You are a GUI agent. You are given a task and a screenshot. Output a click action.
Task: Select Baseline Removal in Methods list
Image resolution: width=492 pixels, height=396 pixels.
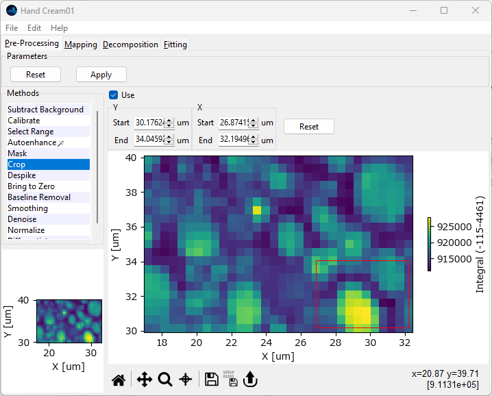coord(39,197)
